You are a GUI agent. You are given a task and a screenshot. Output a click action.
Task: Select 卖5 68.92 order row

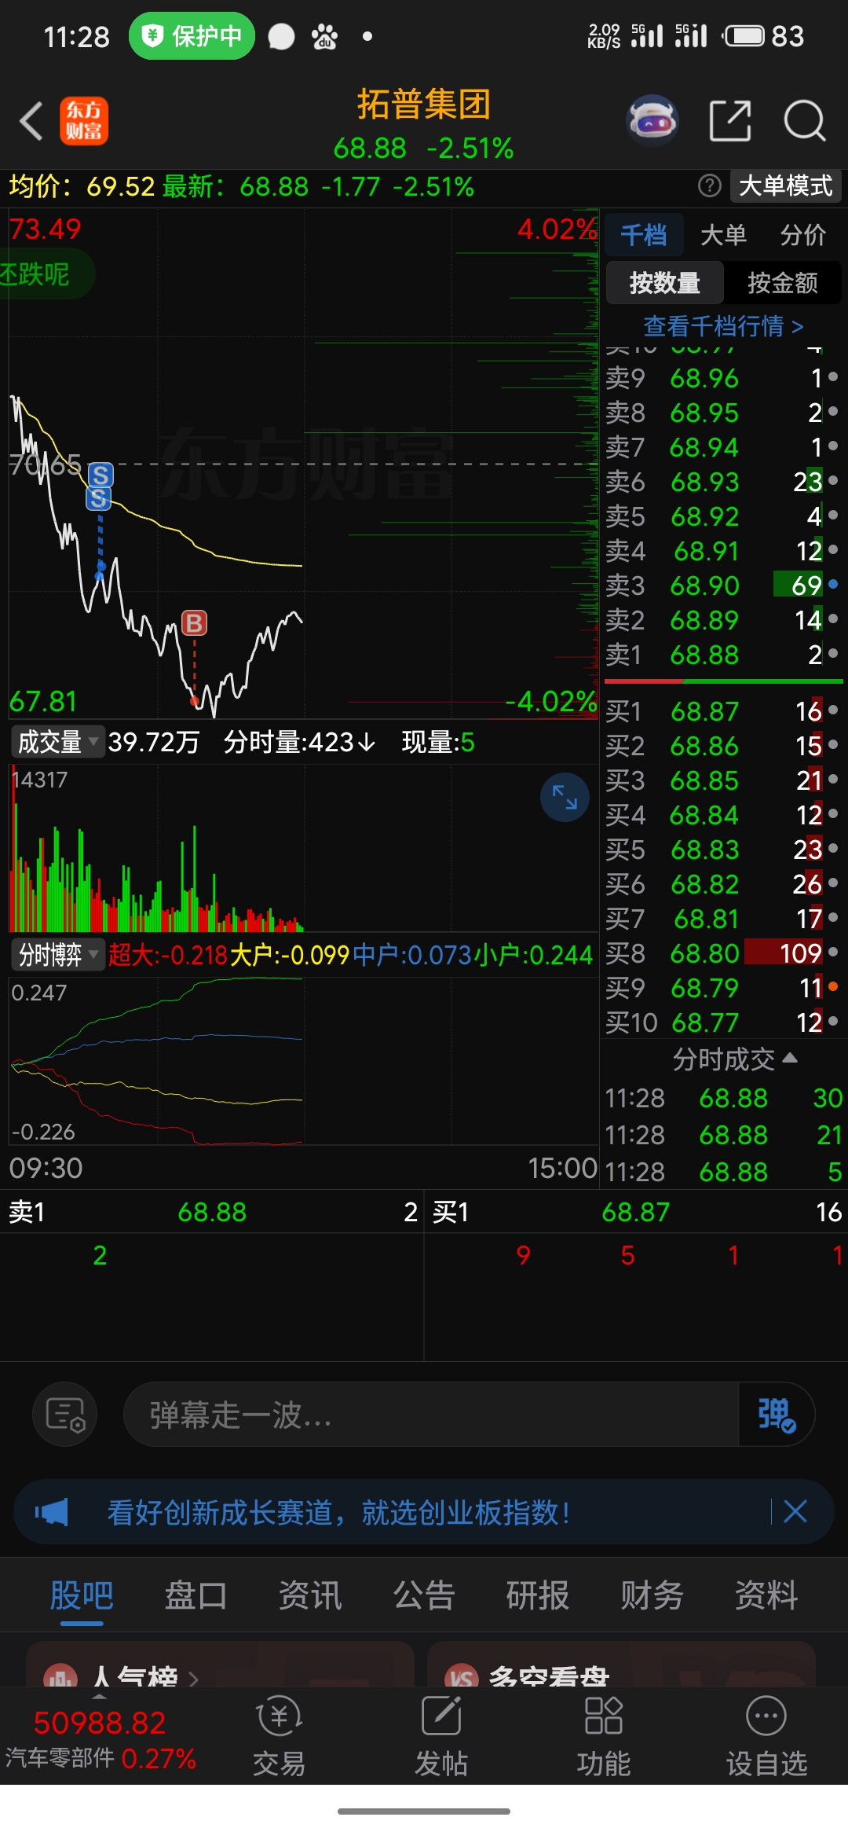722,516
